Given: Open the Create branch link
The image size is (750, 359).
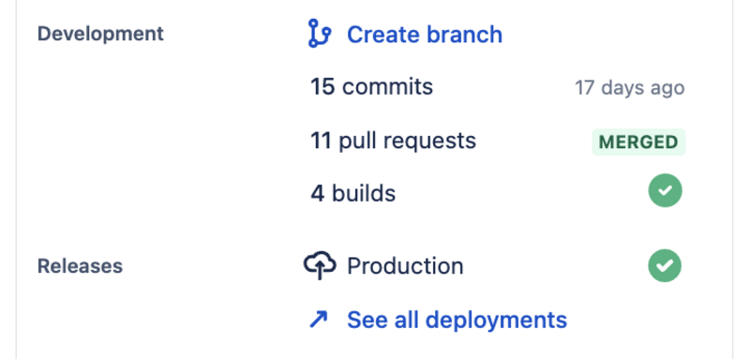Looking at the screenshot, I should pos(425,35).
